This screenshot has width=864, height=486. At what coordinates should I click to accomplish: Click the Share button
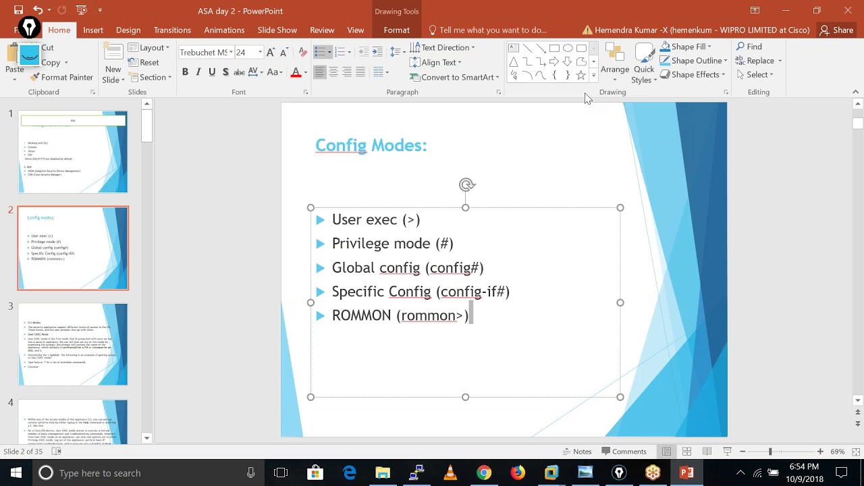click(x=836, y=30)
